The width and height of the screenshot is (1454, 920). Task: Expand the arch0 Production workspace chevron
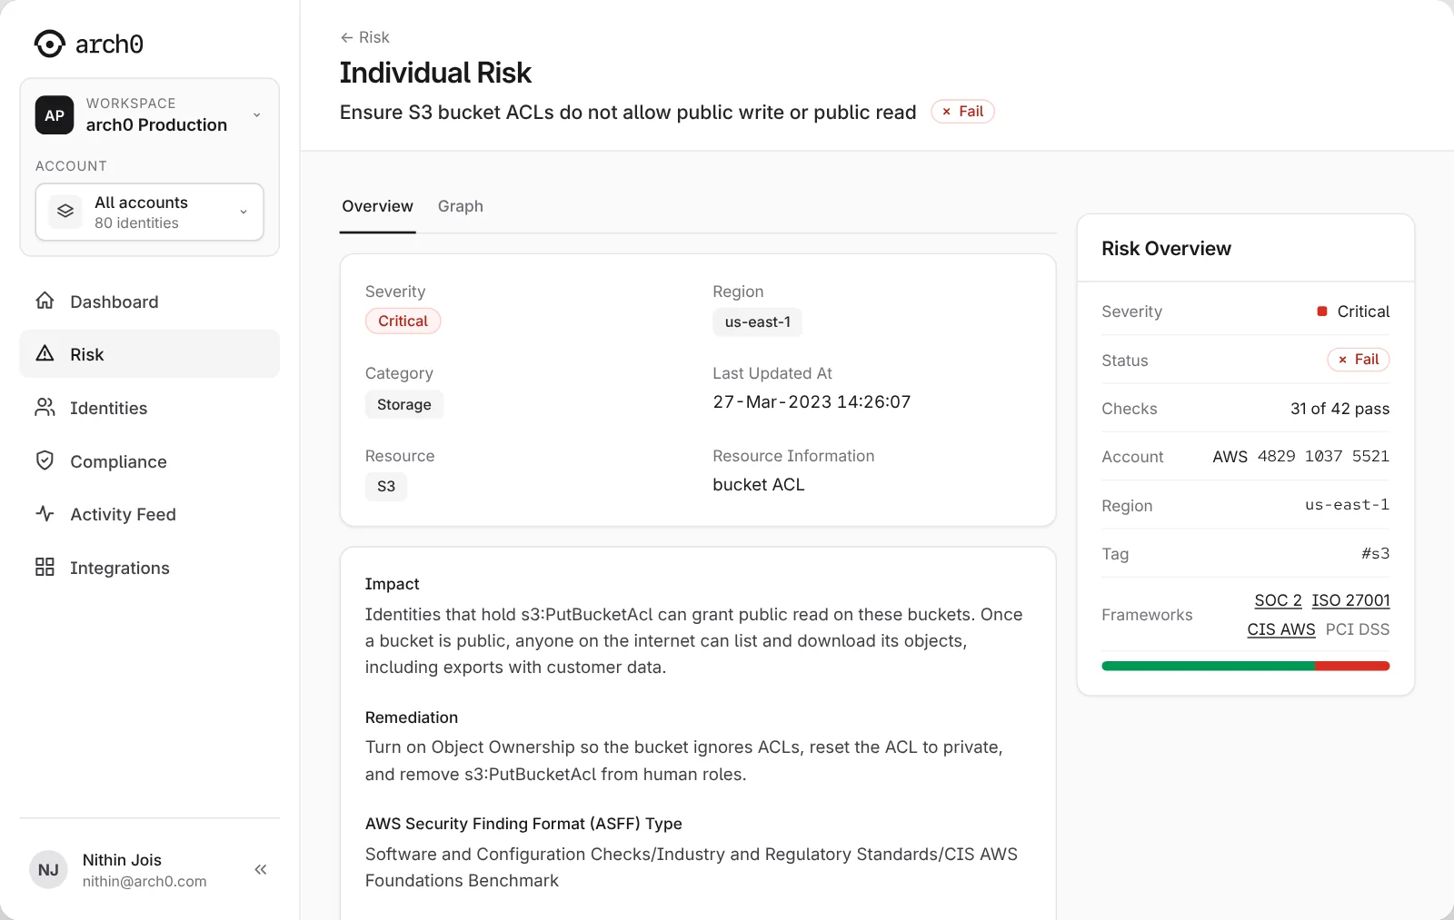256,115
